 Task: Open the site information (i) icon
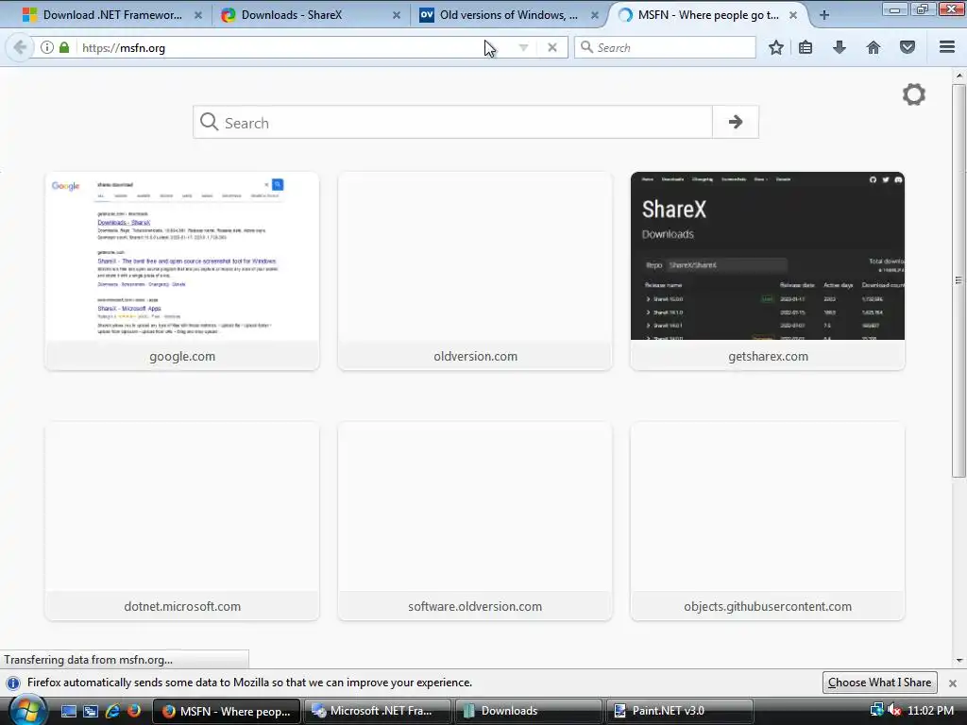pos(47,47)
